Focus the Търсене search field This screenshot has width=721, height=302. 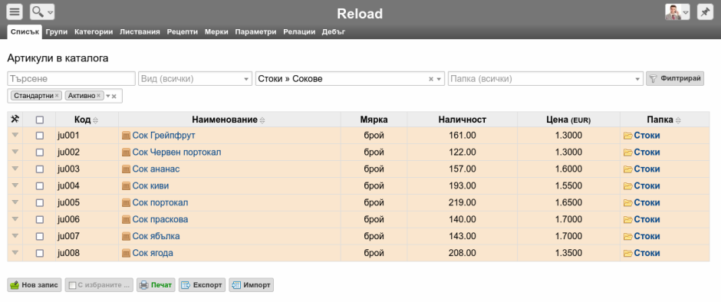point(71,79)
